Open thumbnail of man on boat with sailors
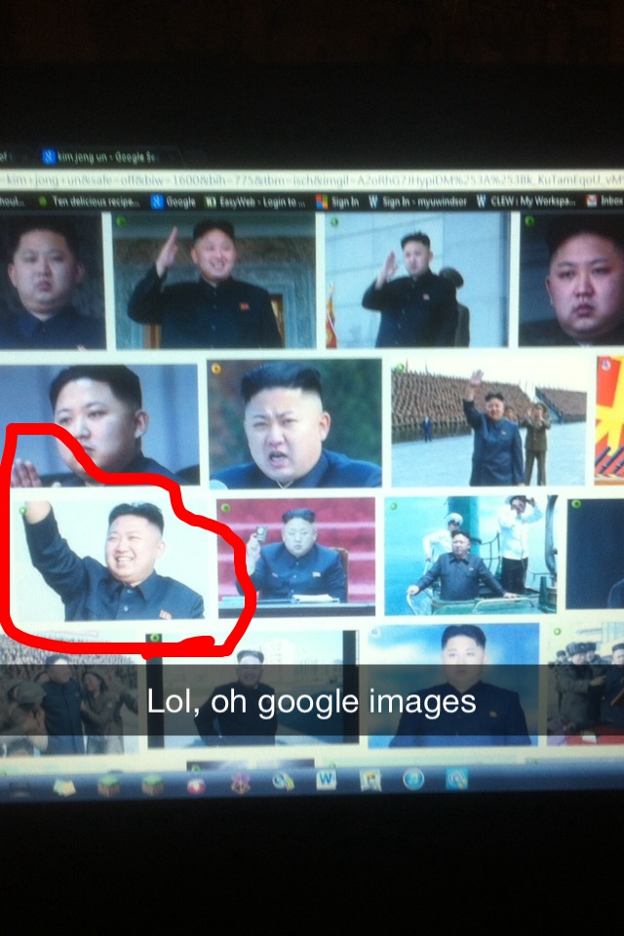 (470, 554)
